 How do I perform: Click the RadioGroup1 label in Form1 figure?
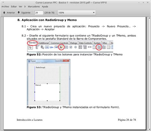[40, 67]
